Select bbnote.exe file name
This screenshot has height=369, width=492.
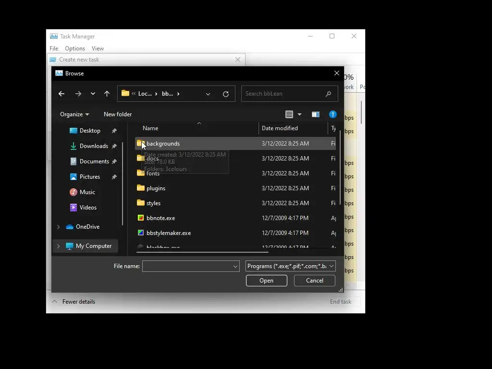point(160,218)
